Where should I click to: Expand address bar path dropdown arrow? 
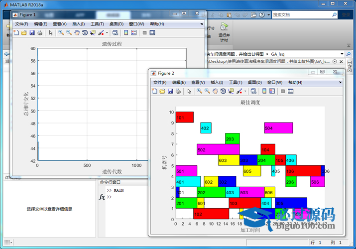pos(342,54)
